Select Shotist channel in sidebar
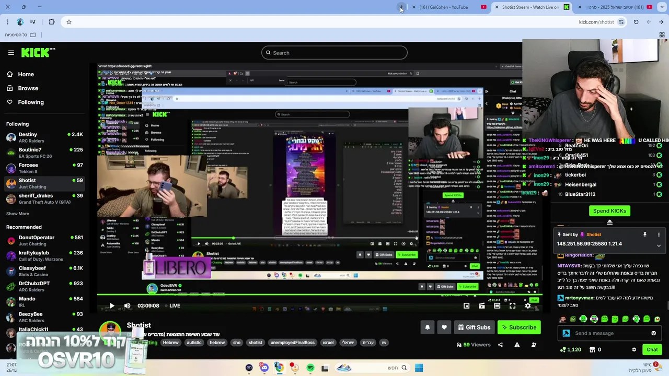The height and width of the screenshot is (376, 669). pos(44,183)
